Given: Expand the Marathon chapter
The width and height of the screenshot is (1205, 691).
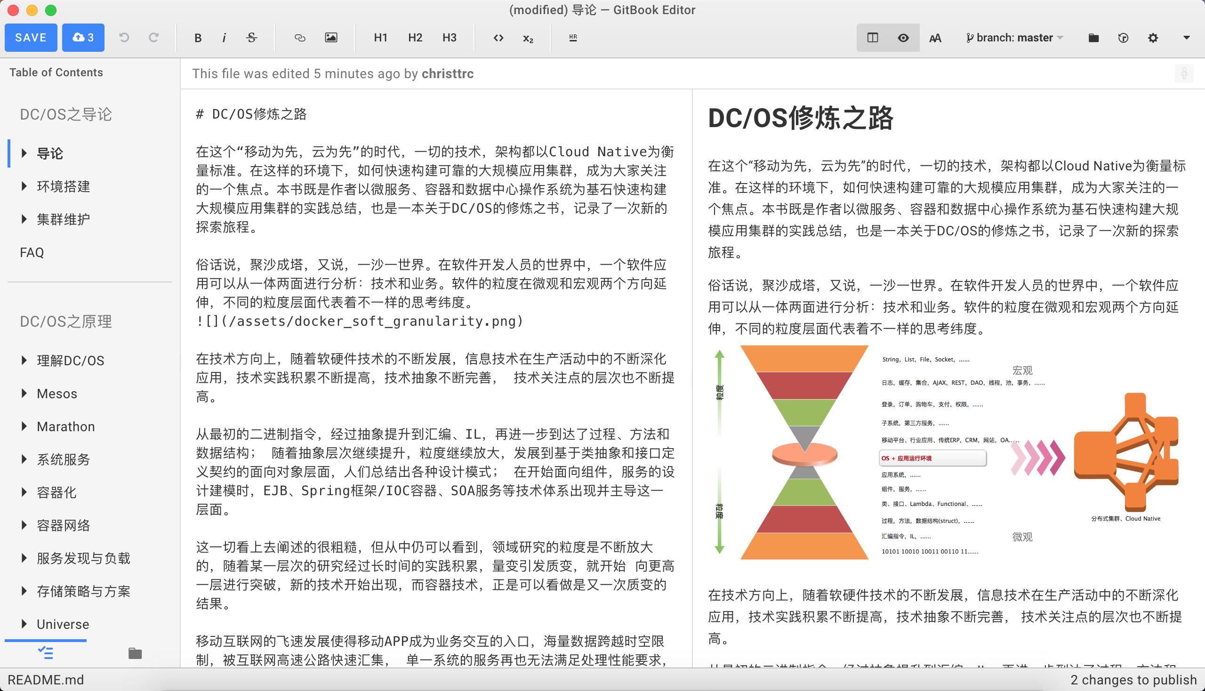Looking at the screenshot, I should pyautogui.click(x=24, y=426).
